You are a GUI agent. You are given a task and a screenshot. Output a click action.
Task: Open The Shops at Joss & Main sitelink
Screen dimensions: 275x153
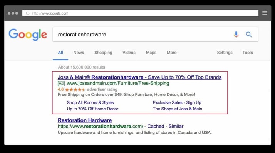tap(177, 109)
